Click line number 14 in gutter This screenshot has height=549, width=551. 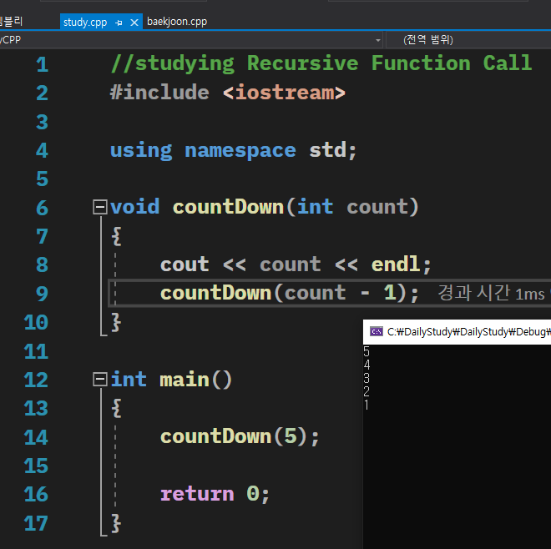tap(36, 437)
